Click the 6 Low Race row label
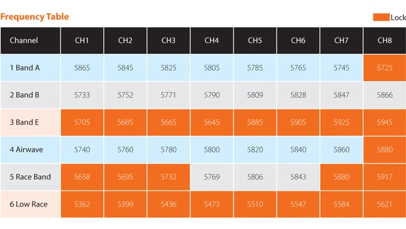406x229 pixels. [x=30, y=204]
